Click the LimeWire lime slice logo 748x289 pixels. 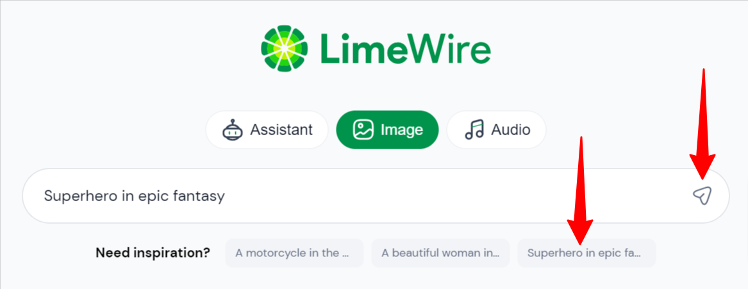(285, 48)
